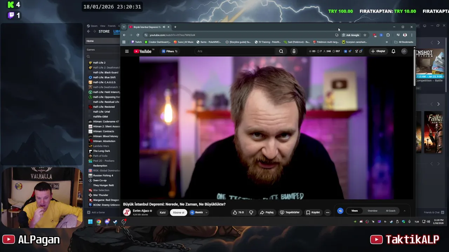Open the Chrome profile avatar
The image size is (449, 252).
tap(405, 35)
